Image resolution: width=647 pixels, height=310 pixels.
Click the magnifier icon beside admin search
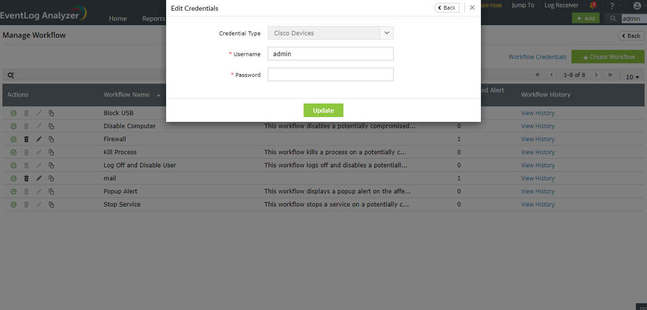[x=613, y=18]
